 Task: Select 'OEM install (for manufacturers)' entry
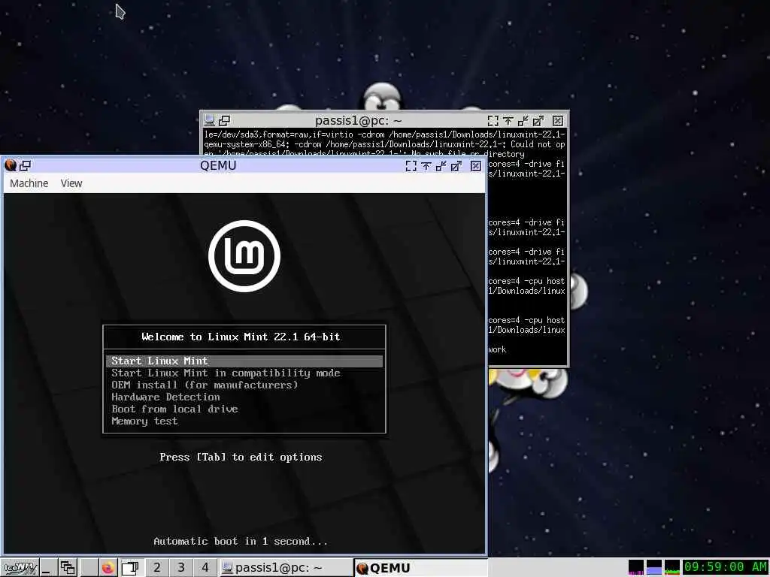(244, 385)
